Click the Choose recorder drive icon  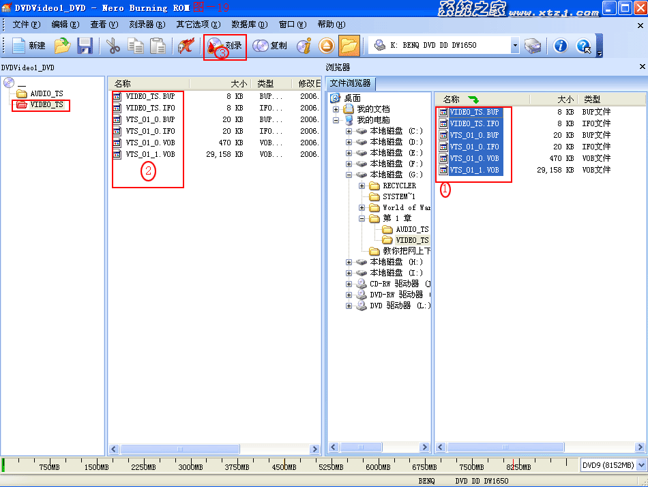pyautogui.click(x=533, y=46)
